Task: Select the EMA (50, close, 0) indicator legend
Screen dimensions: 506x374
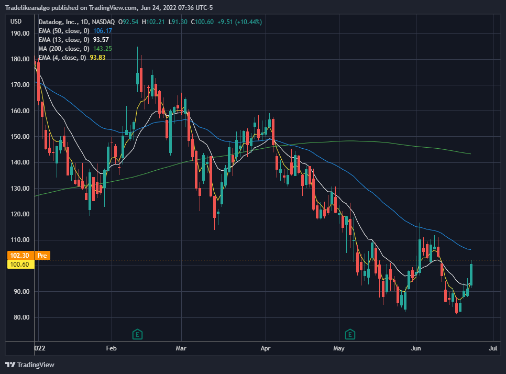Action: pos(64,31)
